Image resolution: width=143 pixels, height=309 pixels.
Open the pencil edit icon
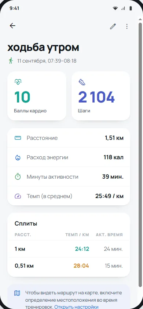point(113,26)
